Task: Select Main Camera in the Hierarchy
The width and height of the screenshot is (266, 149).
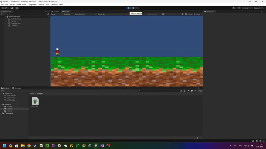Action: 16,19
